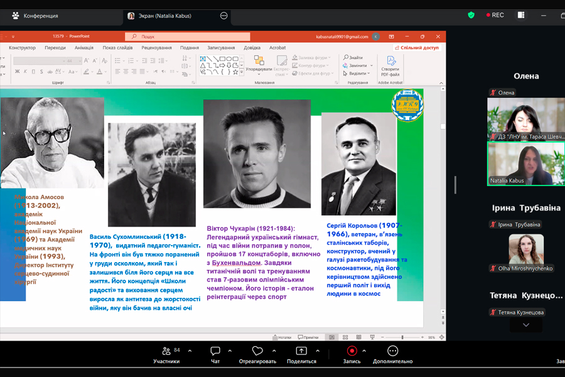Expand the participant list chevron below Тетяна Кузнецова
The width and height of the screenshot is (565, 377).
(x=526, y=325)
